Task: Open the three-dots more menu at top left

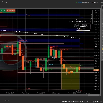Action: (6, 2)
